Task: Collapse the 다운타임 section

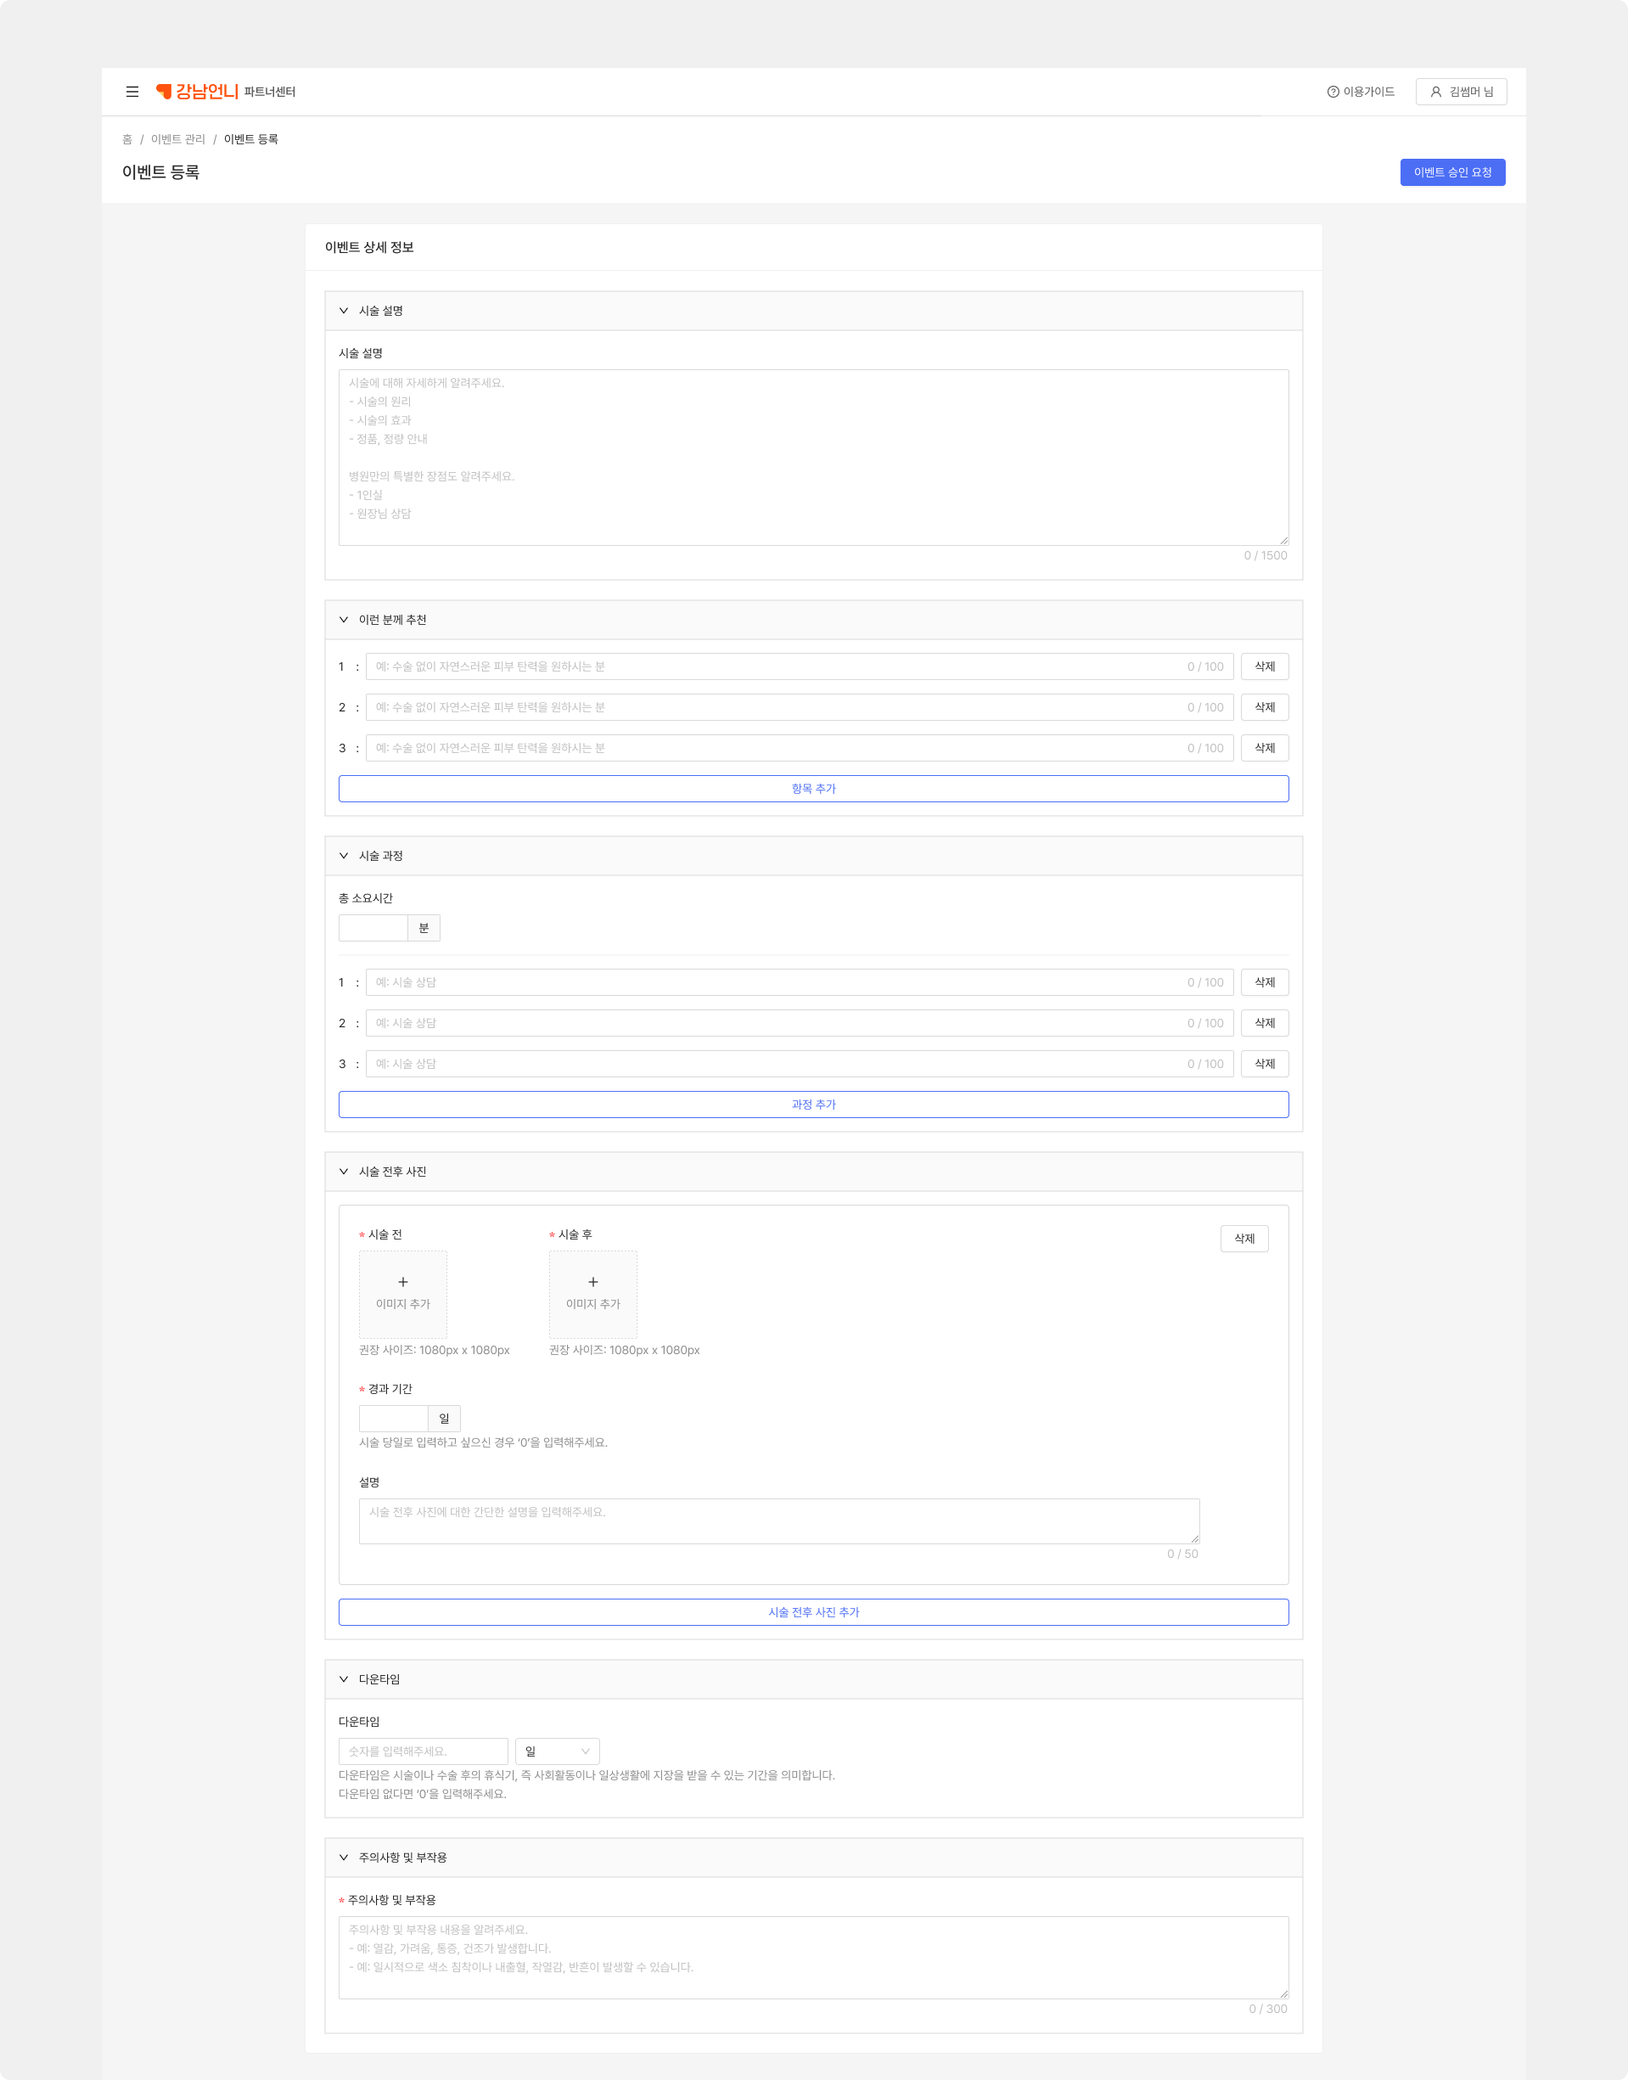Action: pyautogui.click(x=344, y=1678)
